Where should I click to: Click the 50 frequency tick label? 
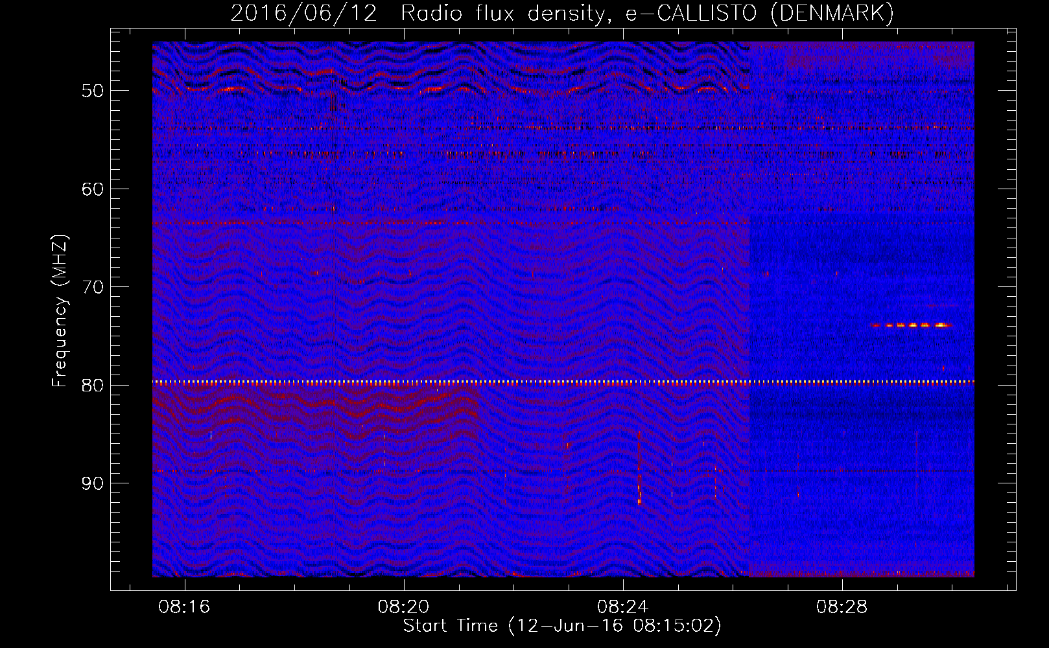(93, 91)
